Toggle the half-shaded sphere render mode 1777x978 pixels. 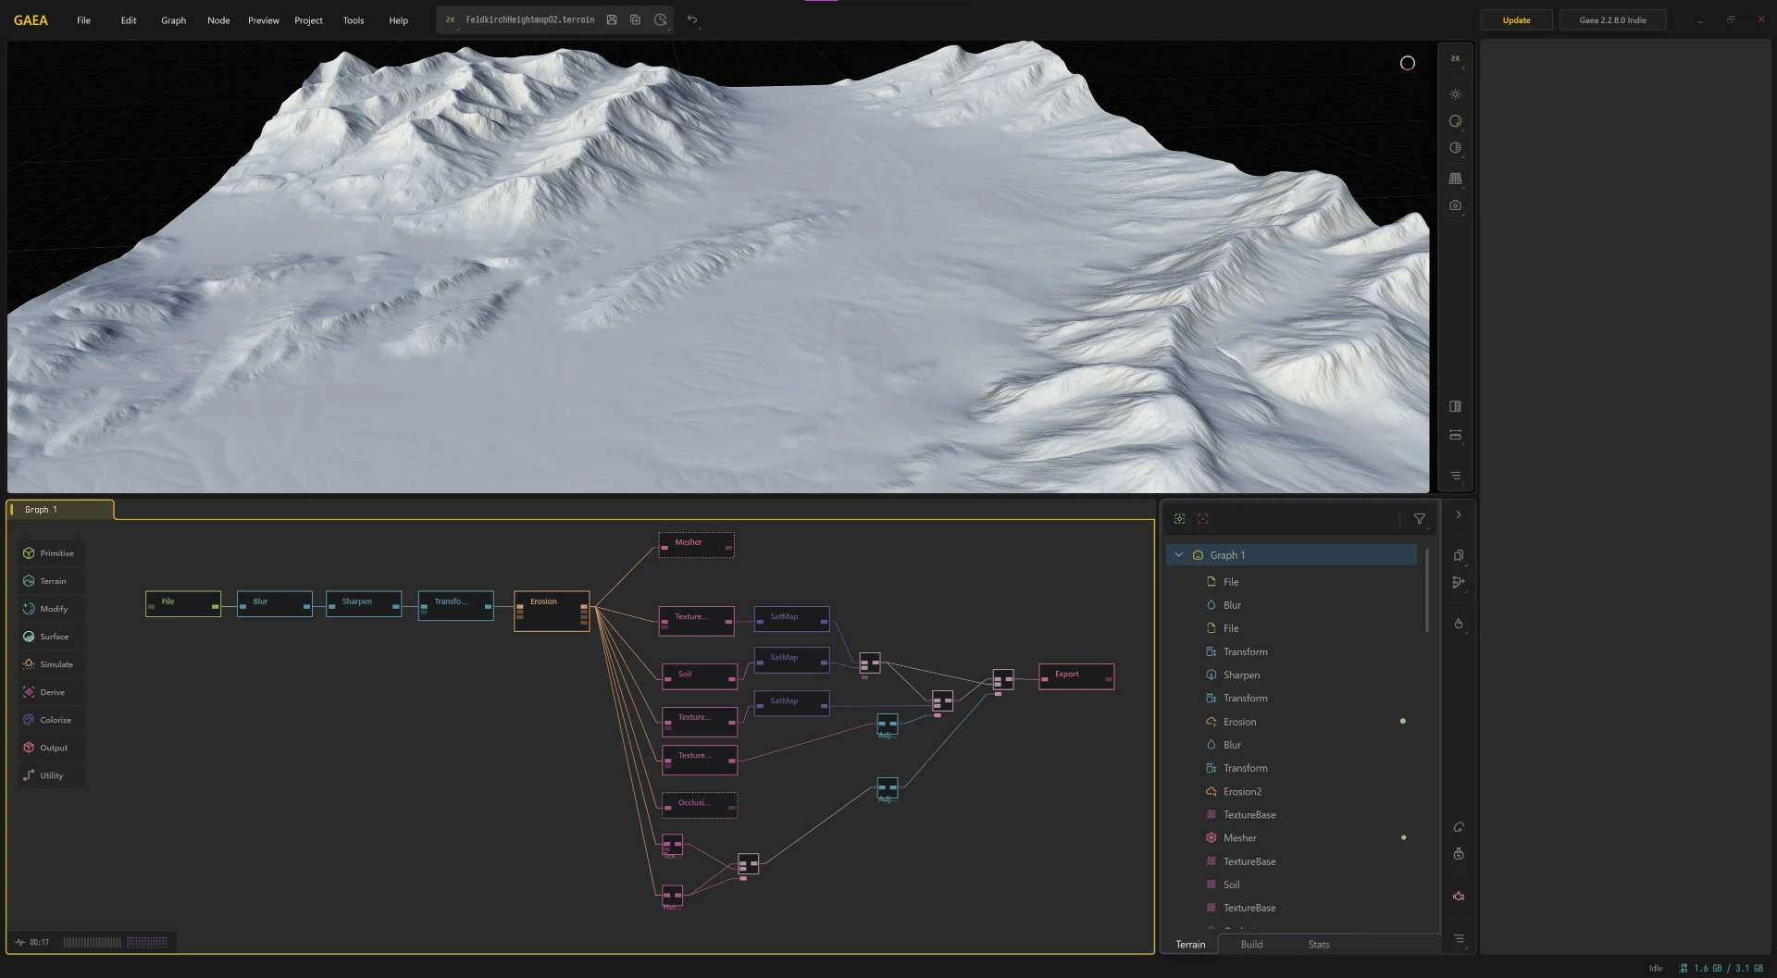(x=1455, y=148)
